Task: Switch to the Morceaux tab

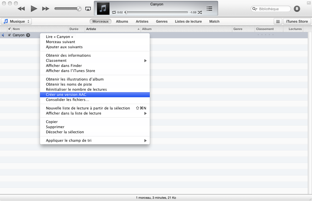Action: pos(100,22)
